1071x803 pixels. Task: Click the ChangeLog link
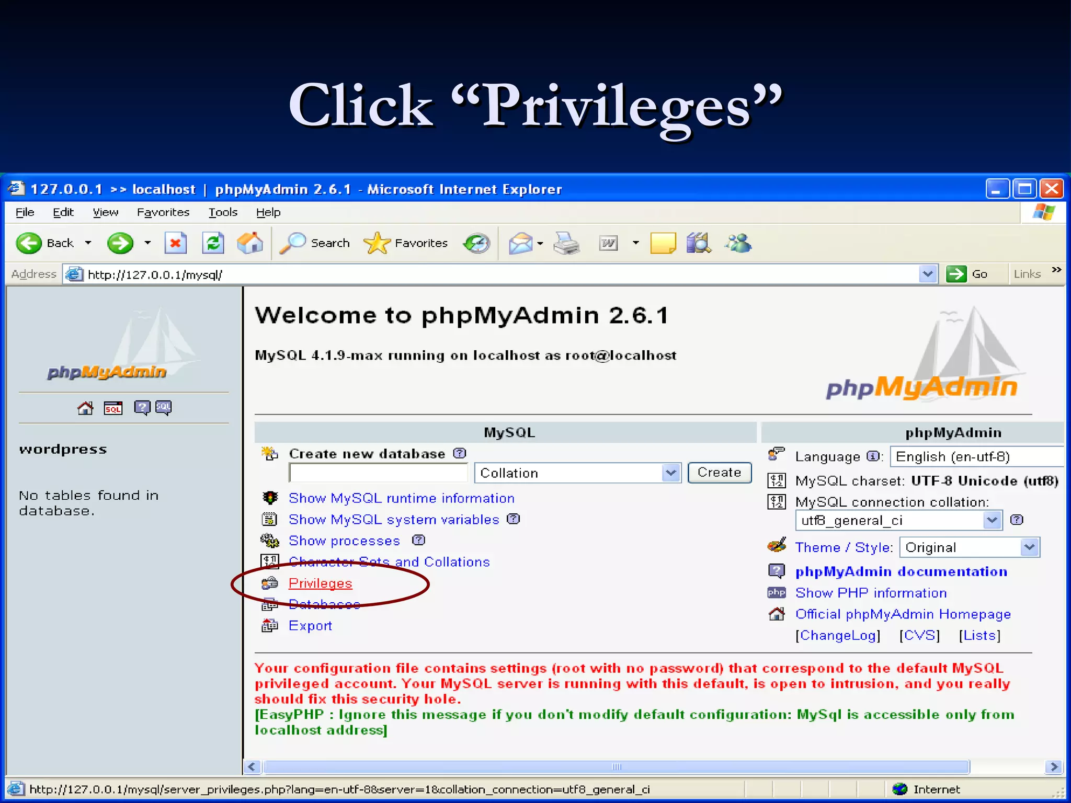click(x=838, y=635)
